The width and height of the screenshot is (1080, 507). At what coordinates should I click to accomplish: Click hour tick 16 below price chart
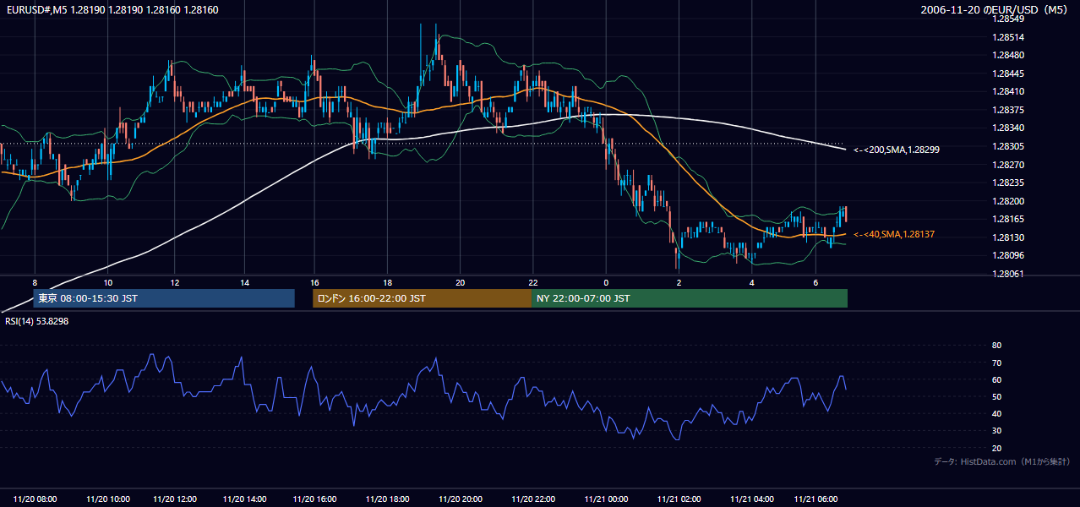coord(314,282)
